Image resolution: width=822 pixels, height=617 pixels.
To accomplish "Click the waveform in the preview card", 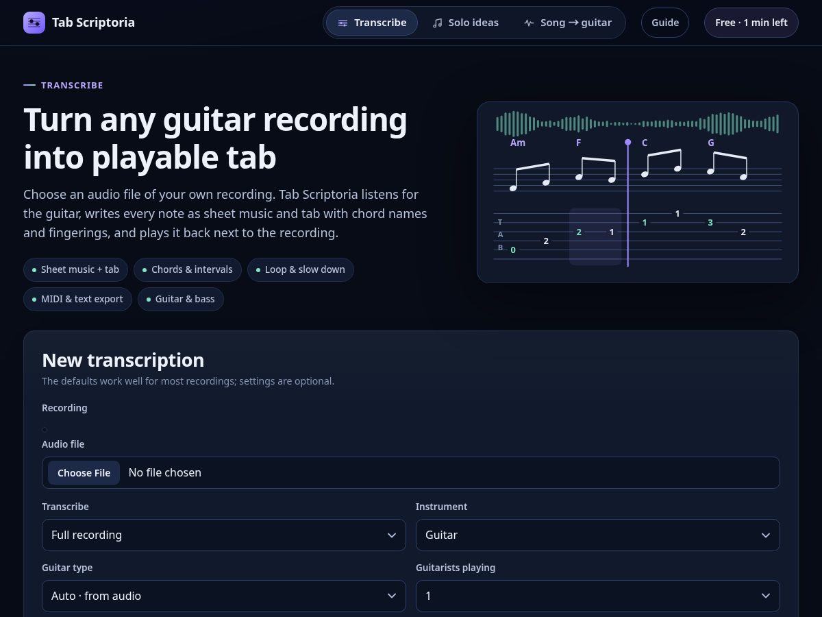I will pos(638,124).
